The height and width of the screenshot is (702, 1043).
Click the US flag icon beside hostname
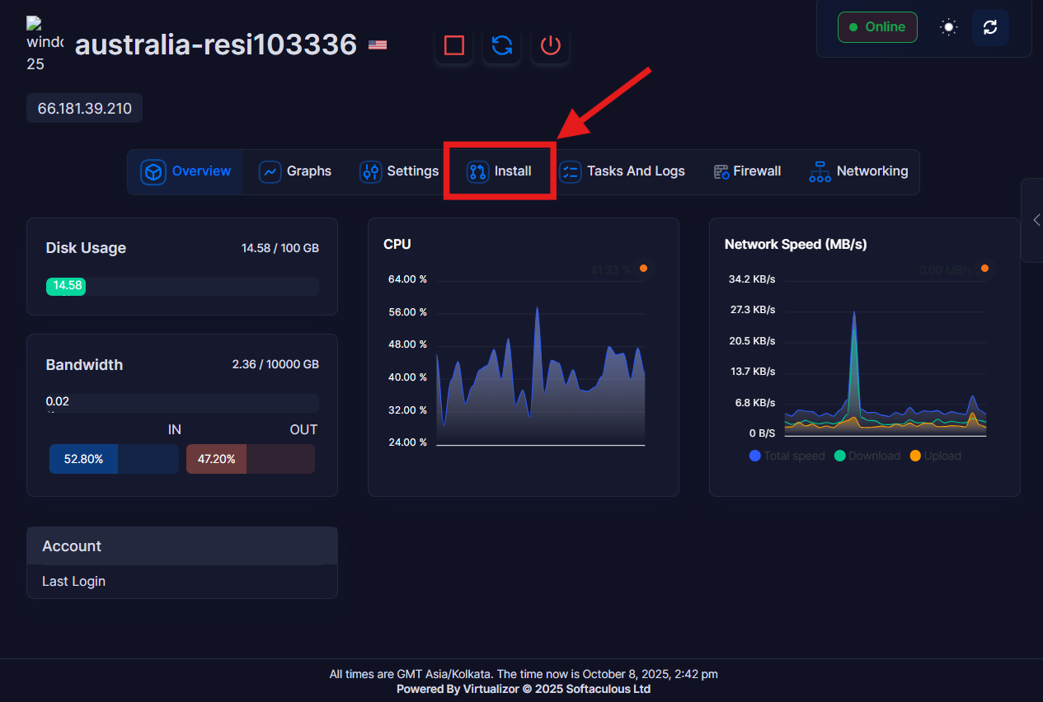[x=378, y=44]
